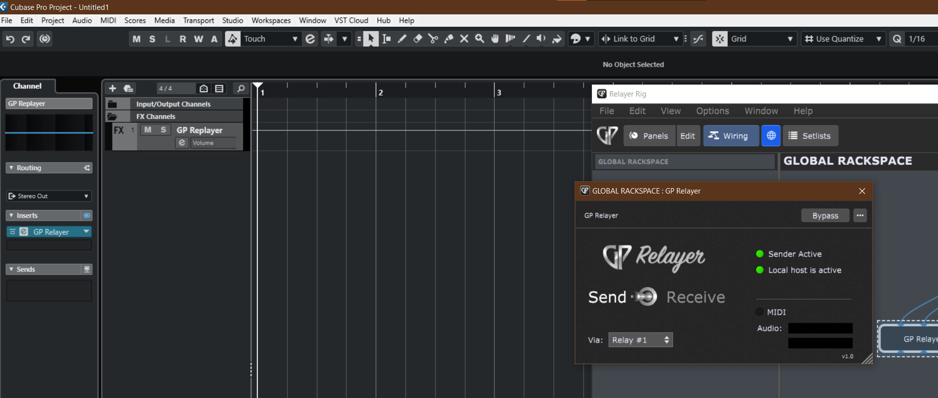The height and width of the screenshot is (398, 938).
Task: Mute the GP Replayer FX track
Action: click(x=148, y=130)
